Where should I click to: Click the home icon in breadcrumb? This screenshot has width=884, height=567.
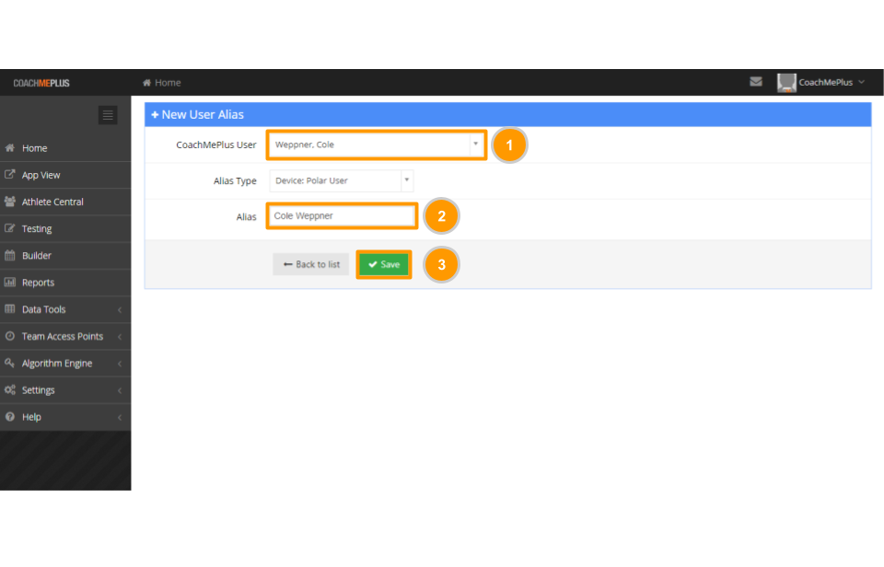click(146, 83)
